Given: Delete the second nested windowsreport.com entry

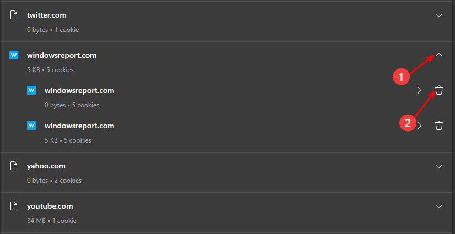Looking at the screenshot, I should point(438,126).
